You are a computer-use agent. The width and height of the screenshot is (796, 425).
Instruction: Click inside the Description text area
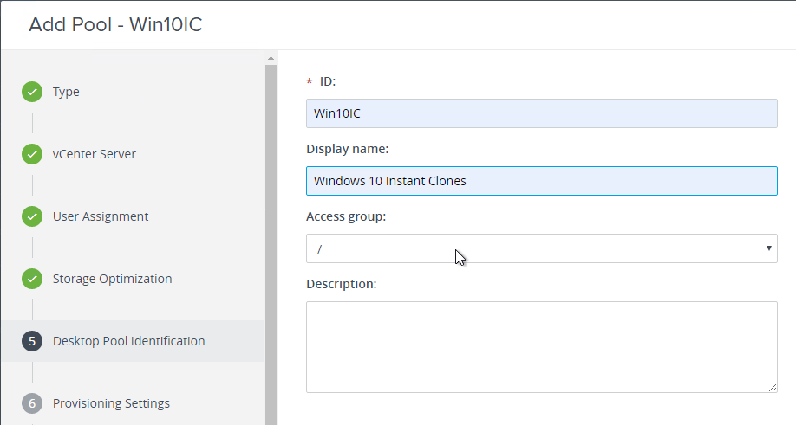(542, 347)
